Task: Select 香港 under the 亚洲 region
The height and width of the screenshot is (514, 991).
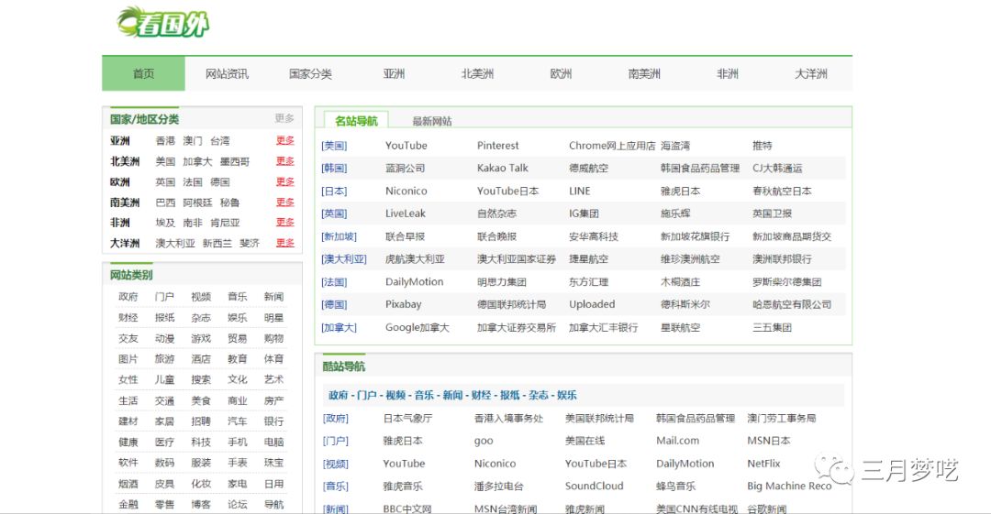Action: pos(165,141)
